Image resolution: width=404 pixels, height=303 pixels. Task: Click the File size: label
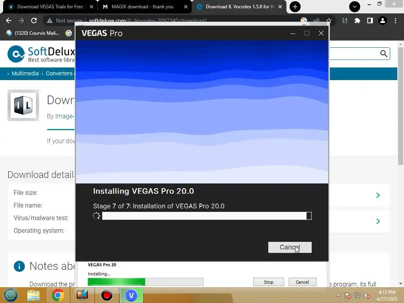[x=26, y=193]
